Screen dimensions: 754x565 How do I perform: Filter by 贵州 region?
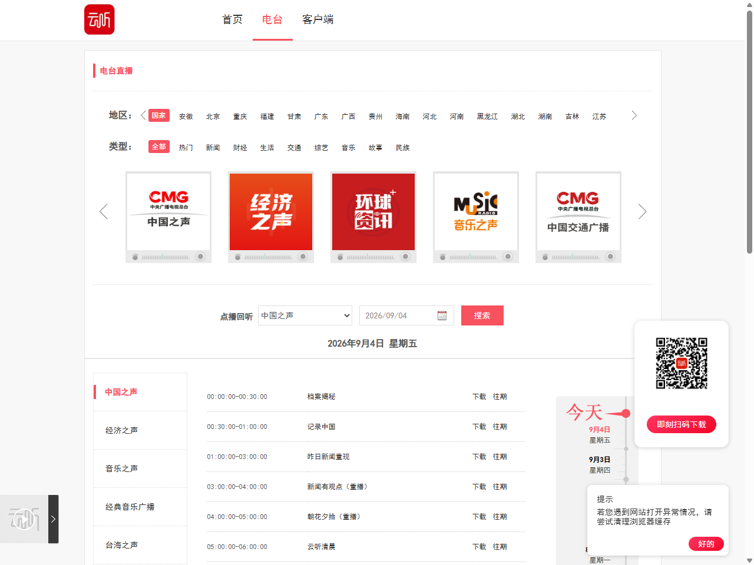pos(376,117)
